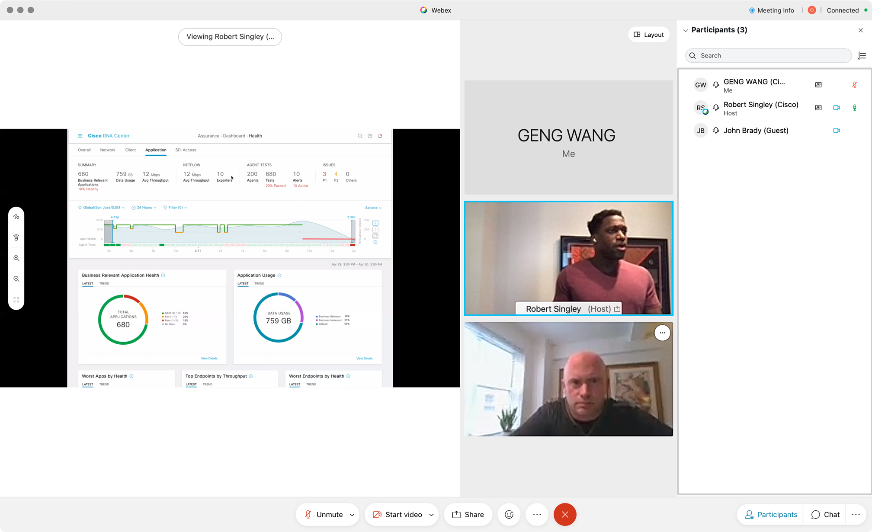The image size is (872, 532).
Task: Open the Actions dropdown in the dashboard
Action: (373, 208)
